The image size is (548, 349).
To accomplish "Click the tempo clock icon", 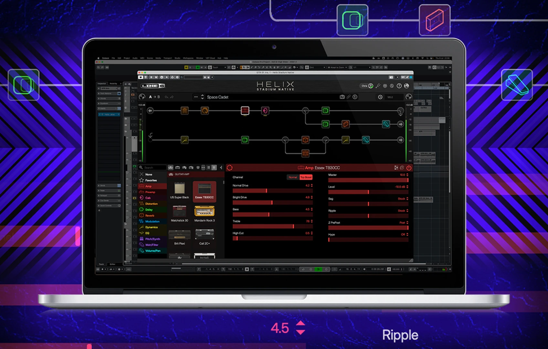I will (x=380, y=97).
